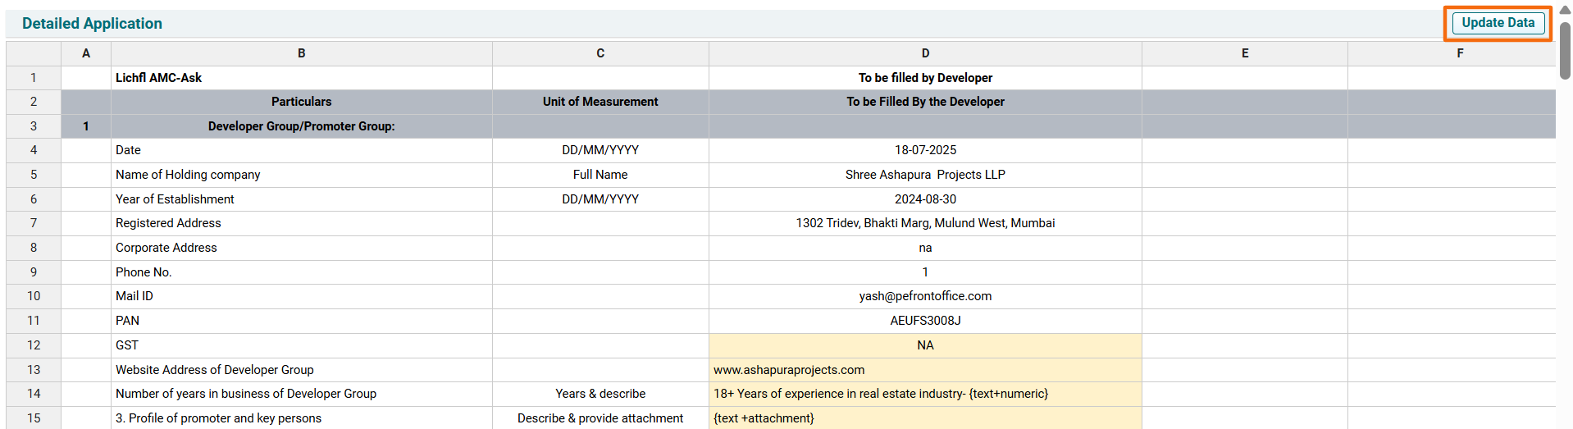Click the date cell showing 18-07-2025

(x=925, y=150)
